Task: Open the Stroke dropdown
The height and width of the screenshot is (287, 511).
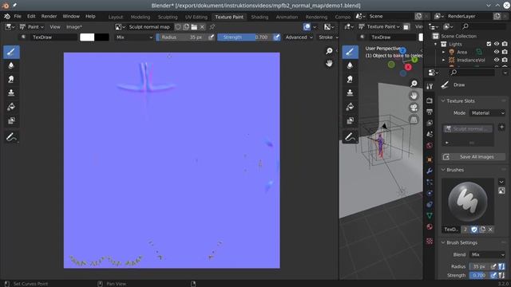Action: [328, 37]
